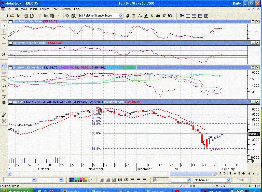262x192 pixels.
Task: Select the crosshair plus tool
Action: point(4,31)
